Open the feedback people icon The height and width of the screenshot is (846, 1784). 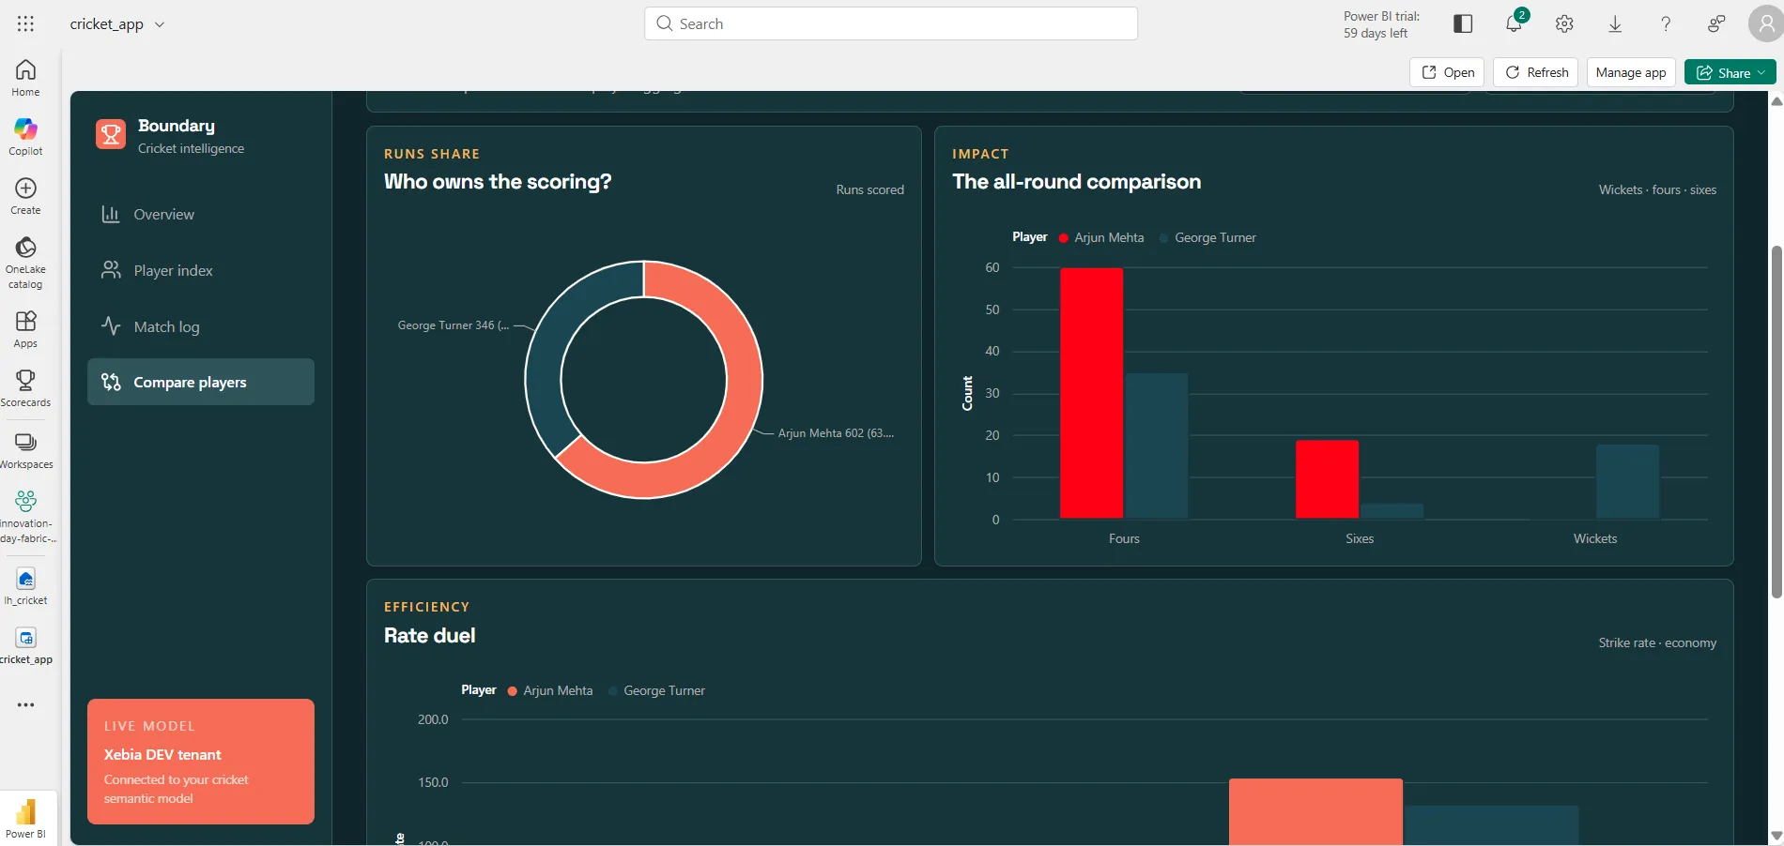pos(1716,24)
